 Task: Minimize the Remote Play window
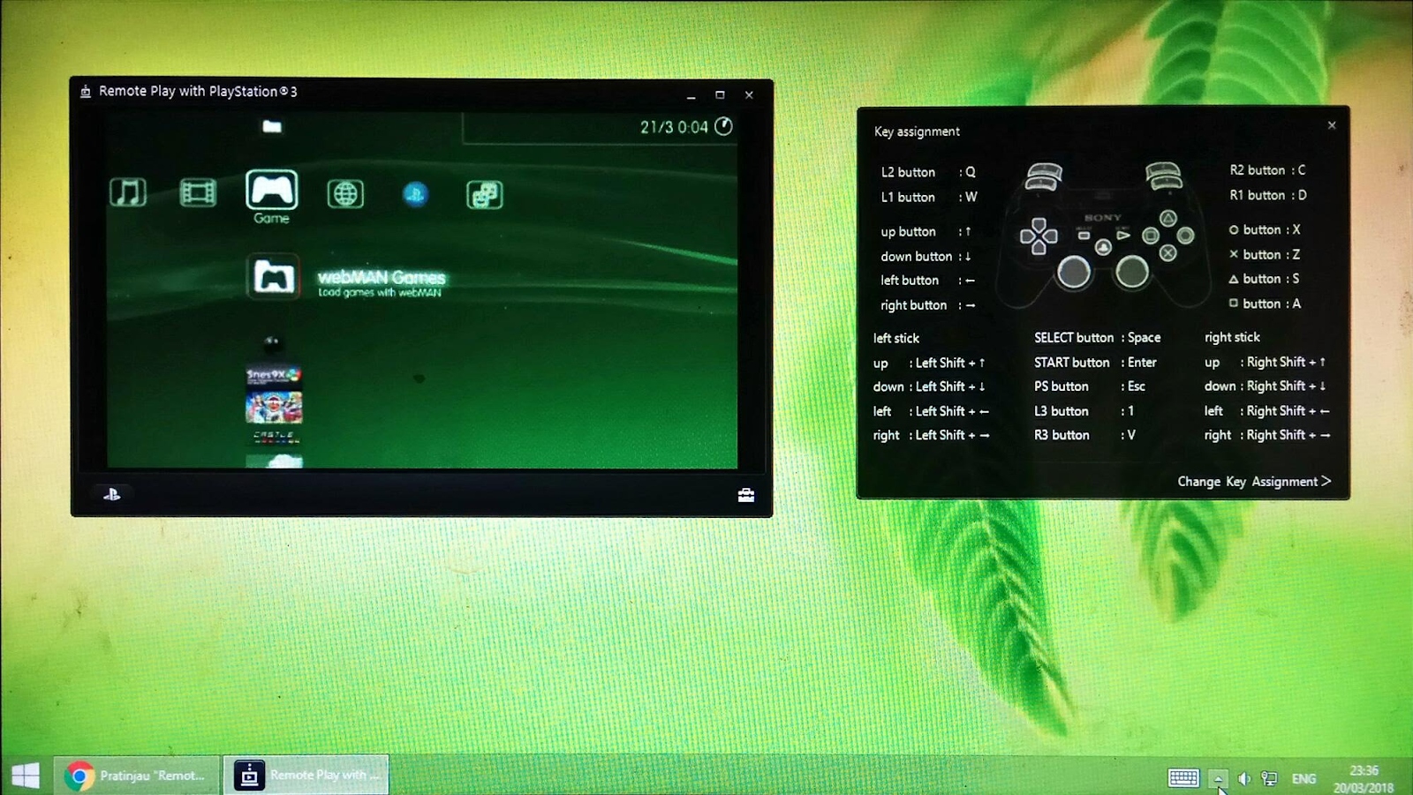(691, 94)
